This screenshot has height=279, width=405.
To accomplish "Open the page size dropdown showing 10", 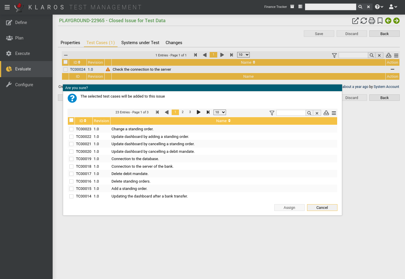I will (x=220, y=112).
